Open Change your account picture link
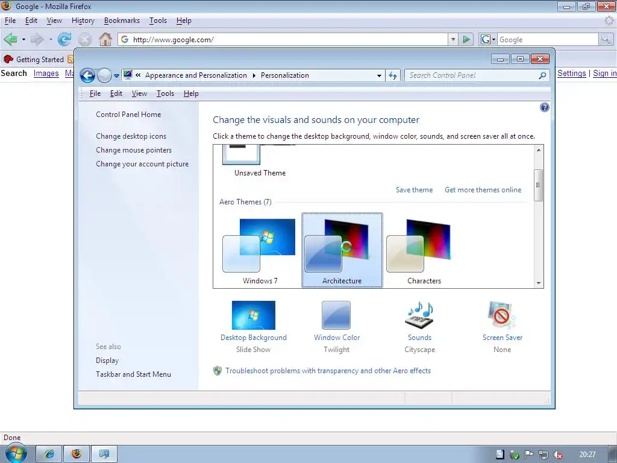 point(142,164)
